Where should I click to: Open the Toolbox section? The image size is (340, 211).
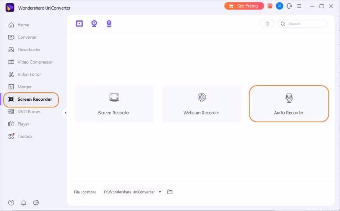pos(20,136)
